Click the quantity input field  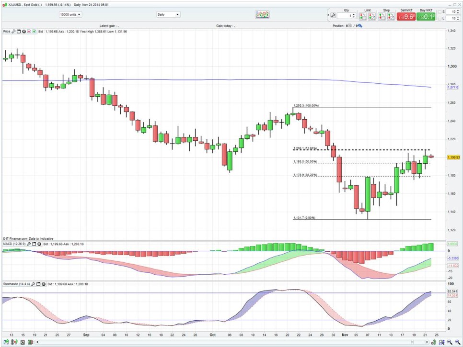click(345, 16)
